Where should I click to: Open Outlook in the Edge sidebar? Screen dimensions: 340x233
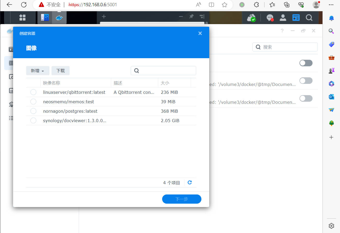coord(331,97)
